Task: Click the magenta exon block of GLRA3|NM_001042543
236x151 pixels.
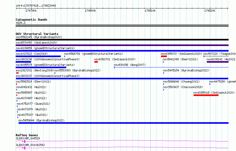Action: tap(25, 148)
